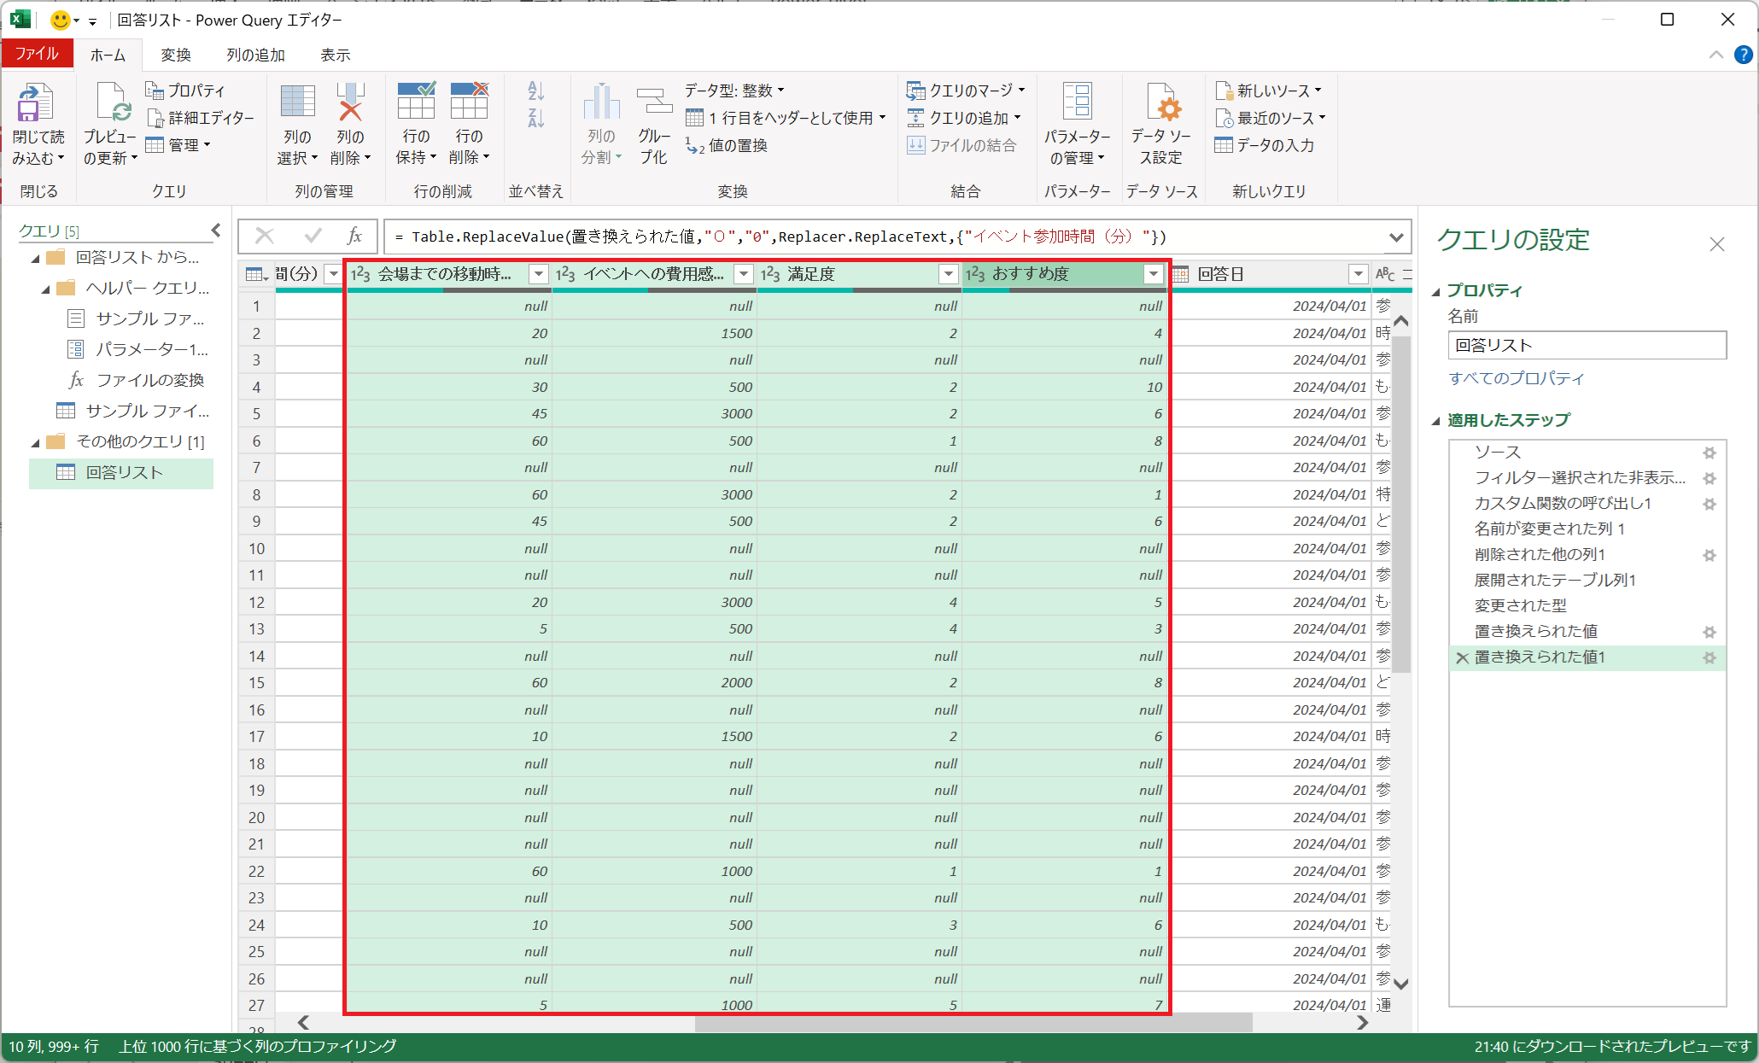Select the 回答リスト query in the pane
Viewport: 1759px width, 1063px height.
click(121, 473)
